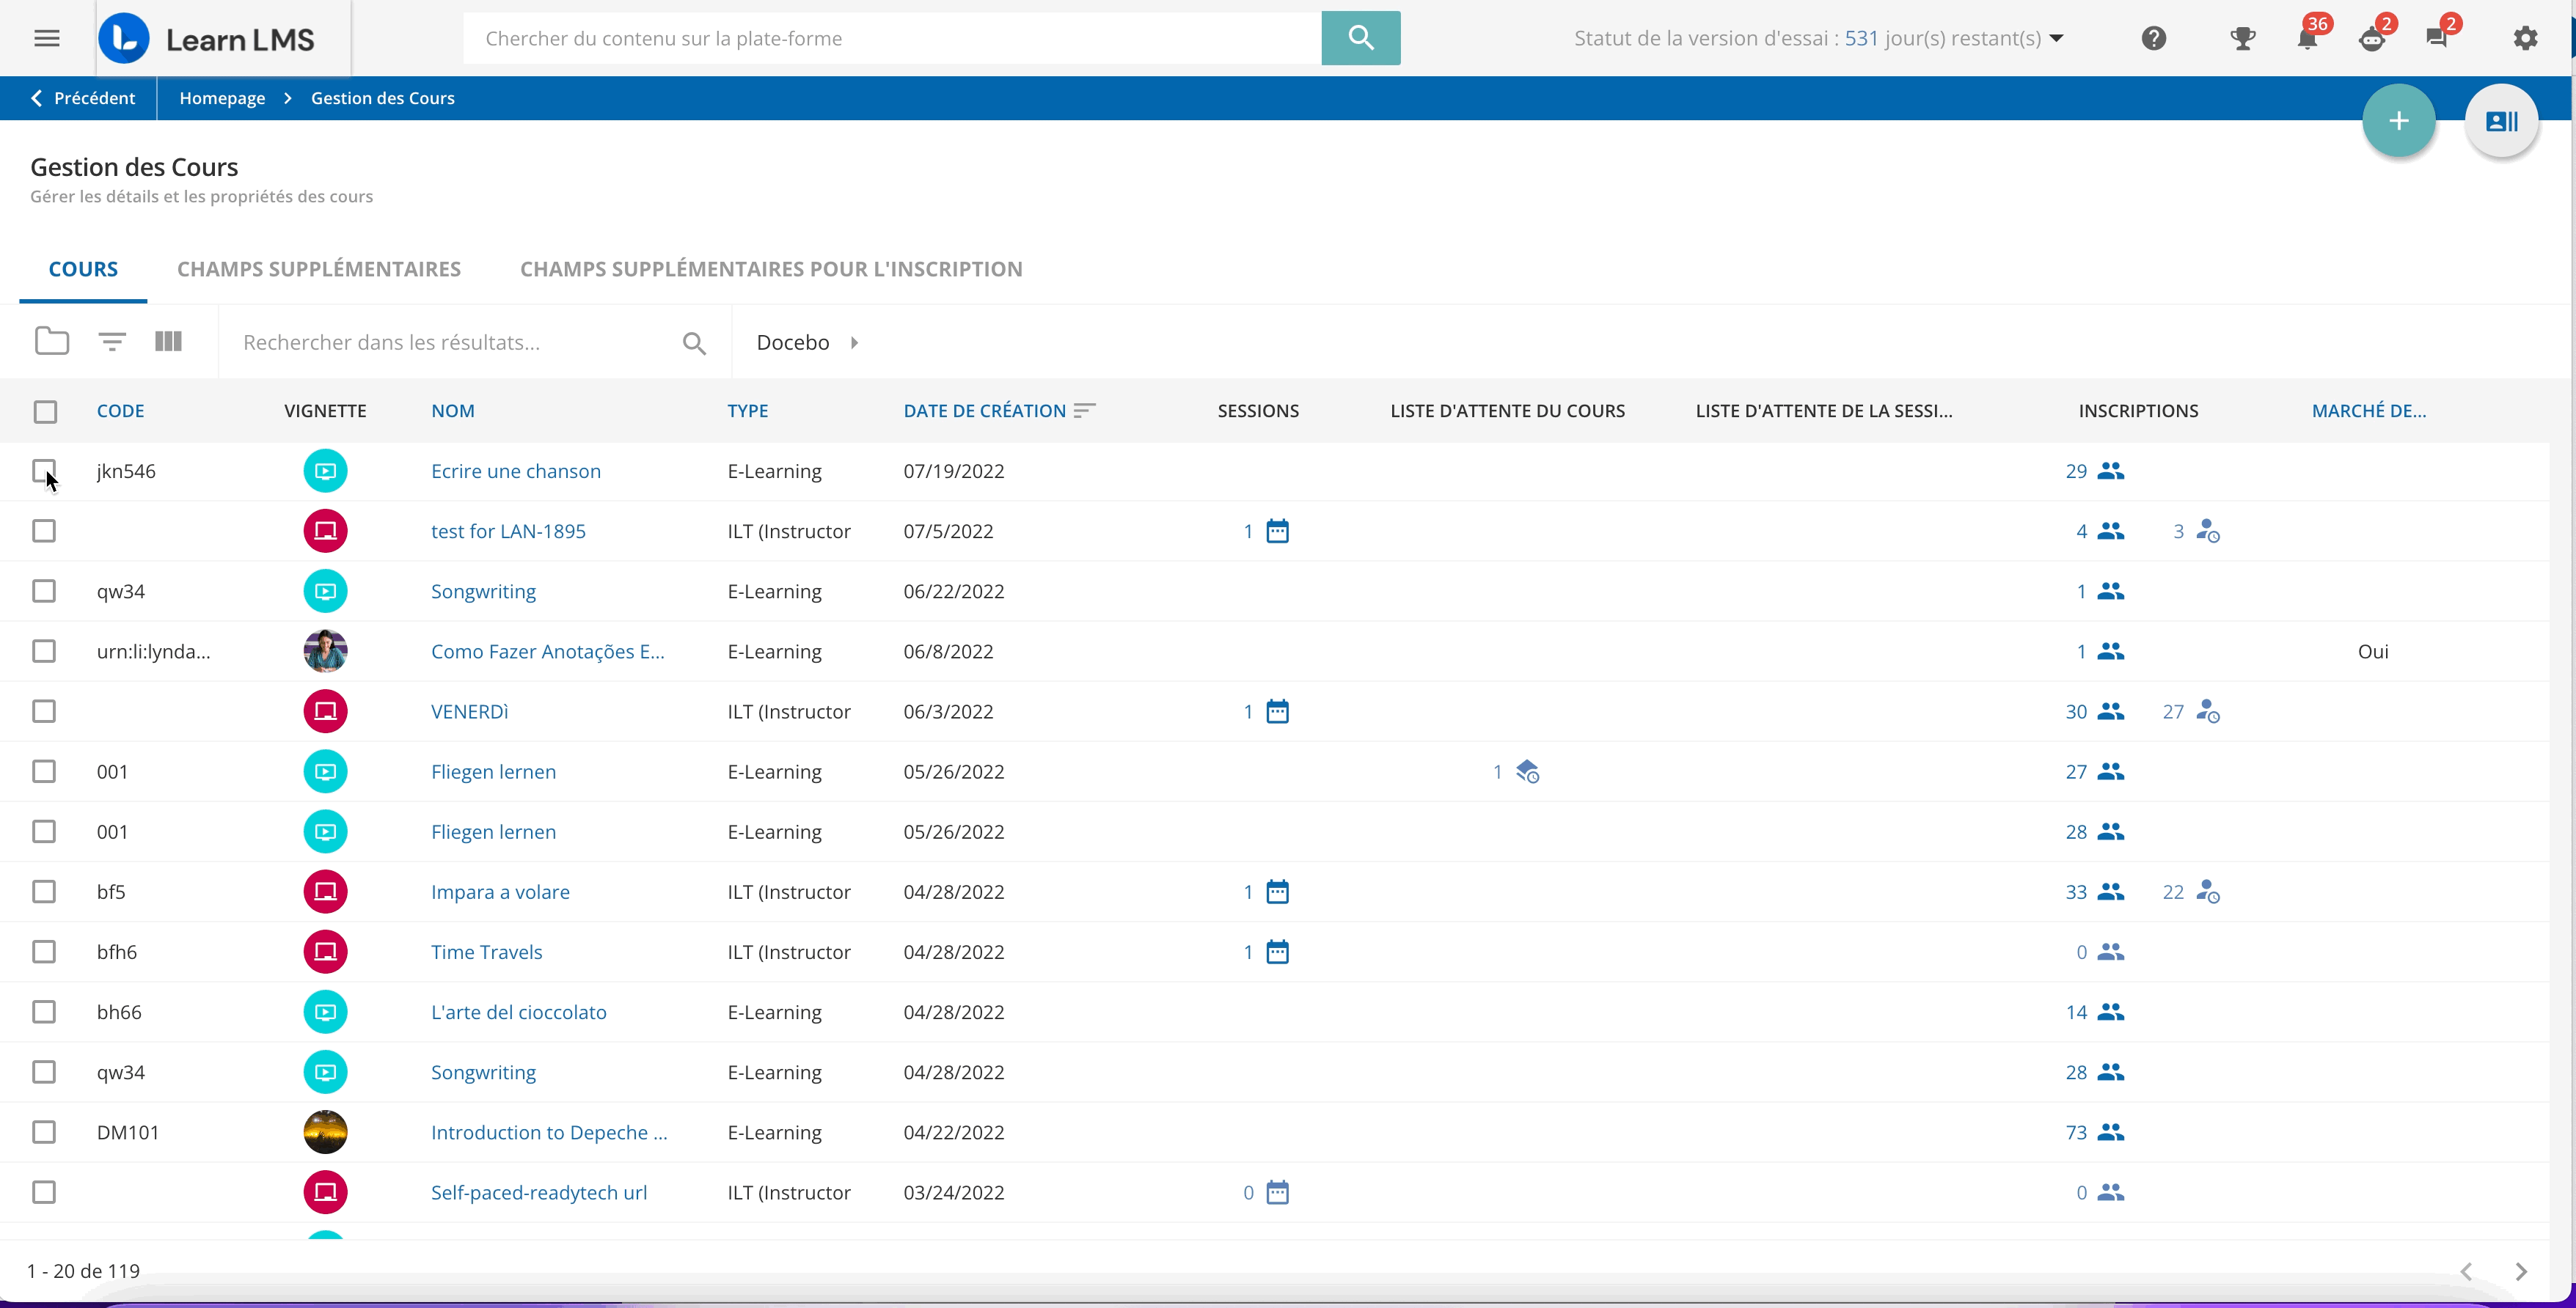Sort by the Marché de... column header
2576x1308 pixels.
pyautogui.click(x=2369, y=411)
